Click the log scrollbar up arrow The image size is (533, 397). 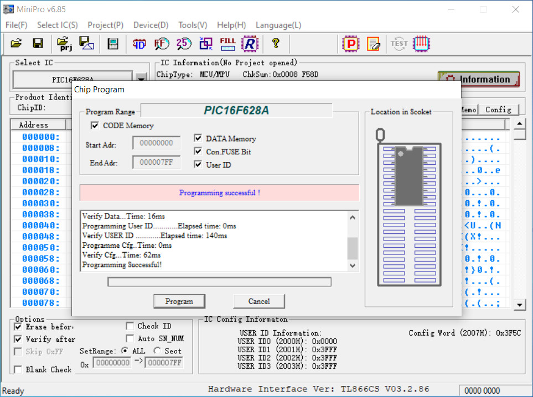pyautogui.click(x=353, y=217)
